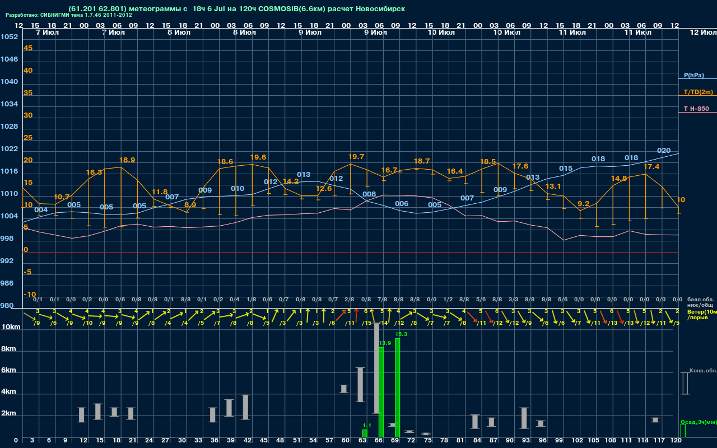Viewport: 717px width, 448px height.
Task: Click the temperature value 14.2
Action: click(291, 181)
